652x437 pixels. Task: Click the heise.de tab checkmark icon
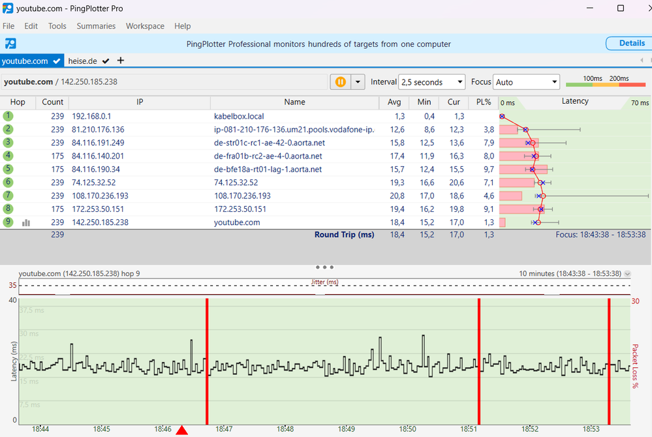click(x=106, y=61)
